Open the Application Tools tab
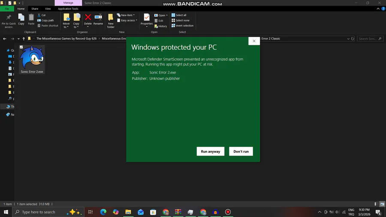The height and width of the screenshot is (217, 386). click(x=68, y=9)
